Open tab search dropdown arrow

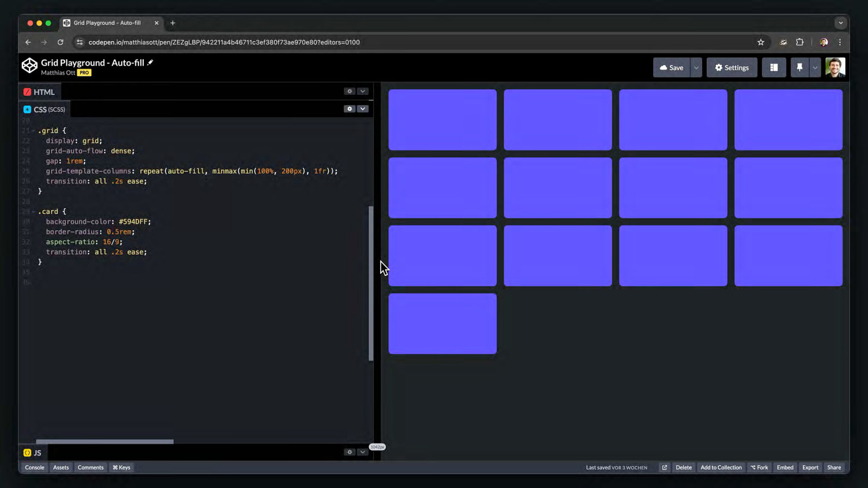pos(840,23)
